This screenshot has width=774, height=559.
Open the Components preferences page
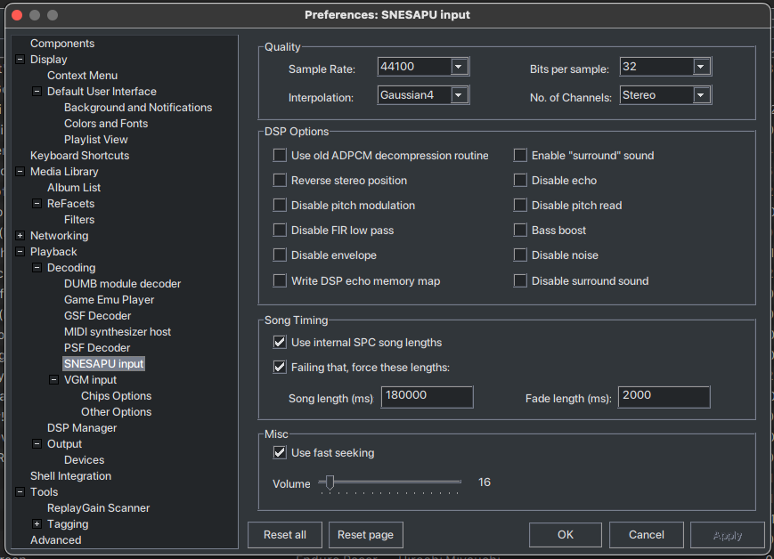click(x=62, y=44)
